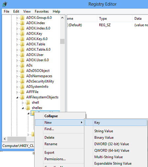Open the View menu
This screenshot has height=167, width=148.
tap(27, 12)
